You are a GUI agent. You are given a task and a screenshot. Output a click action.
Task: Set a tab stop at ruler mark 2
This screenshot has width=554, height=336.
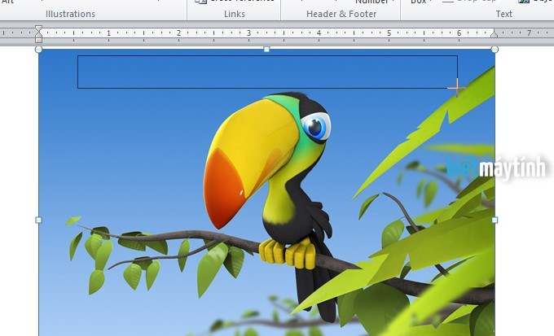(x=178, y=33)
